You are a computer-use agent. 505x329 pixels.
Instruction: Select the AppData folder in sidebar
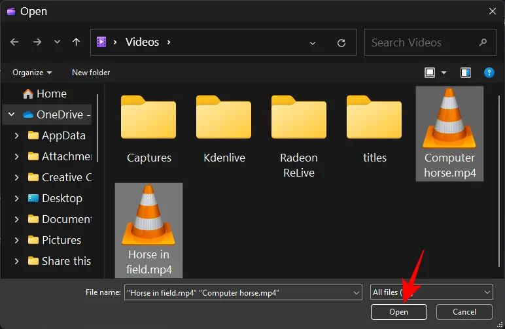click(57, 135)
